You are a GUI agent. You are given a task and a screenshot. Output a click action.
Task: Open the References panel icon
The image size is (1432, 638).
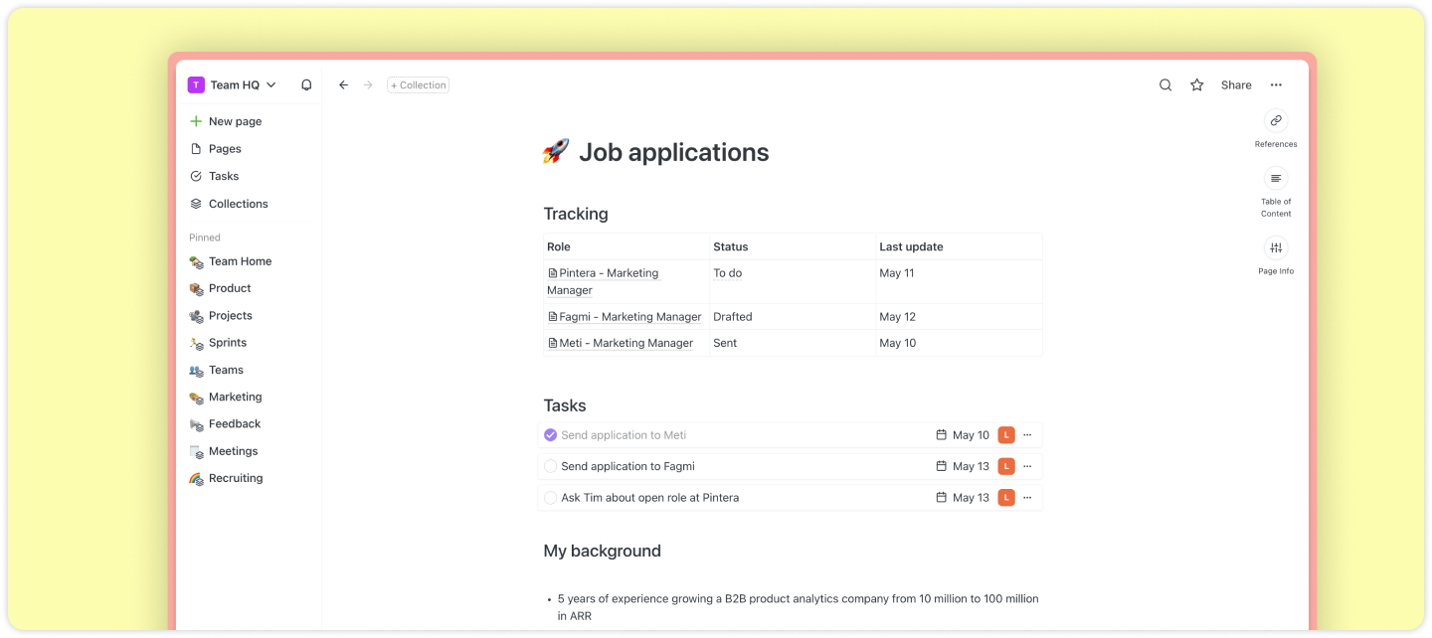point(1276,121)
